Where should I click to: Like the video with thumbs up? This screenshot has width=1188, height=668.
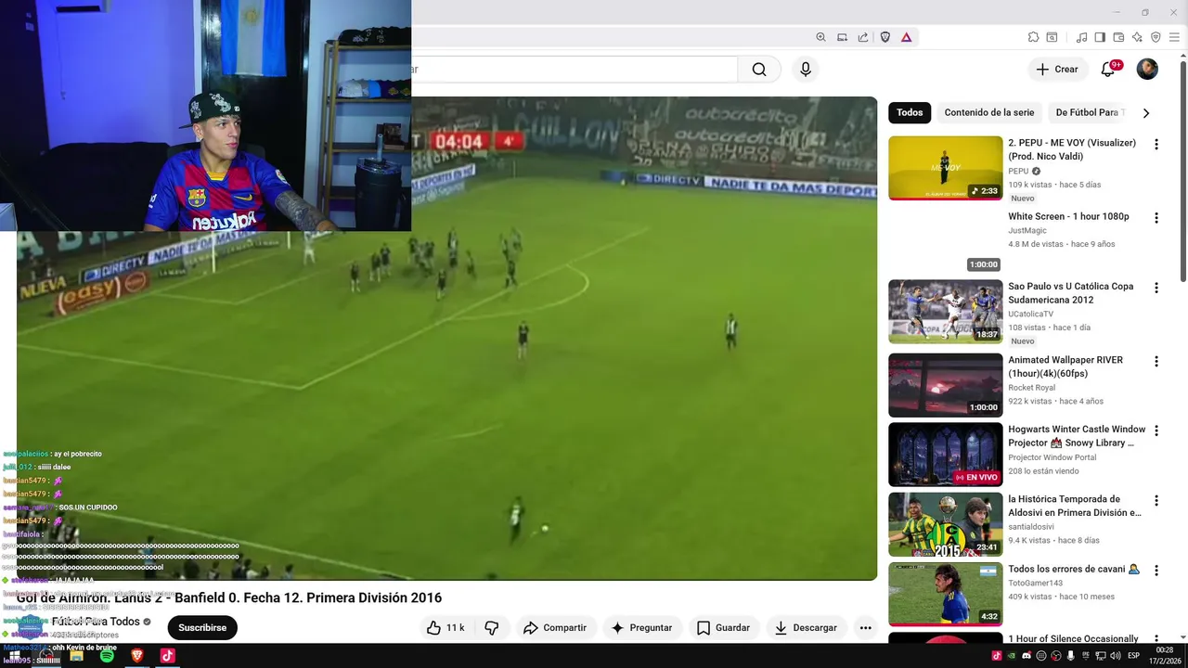445,628
